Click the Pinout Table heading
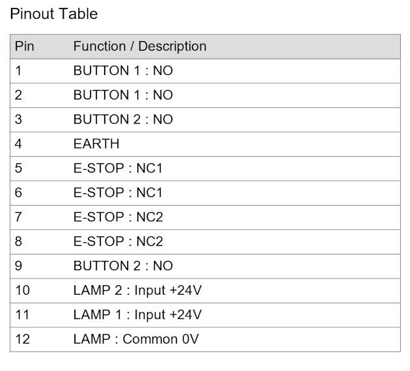 53,14
